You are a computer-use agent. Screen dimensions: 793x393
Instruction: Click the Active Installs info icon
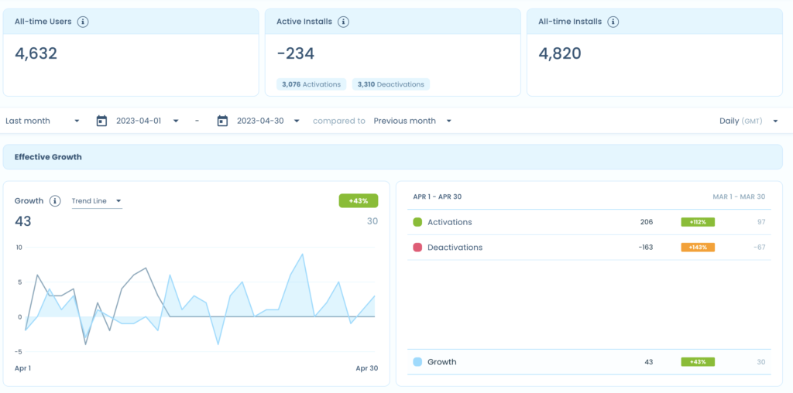343,22
